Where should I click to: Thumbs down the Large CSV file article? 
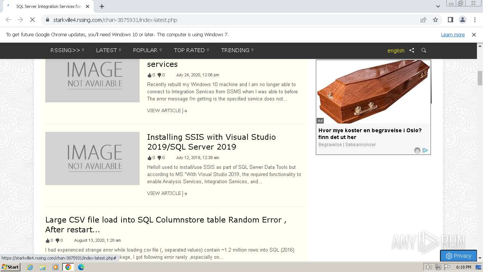(57, 241)
